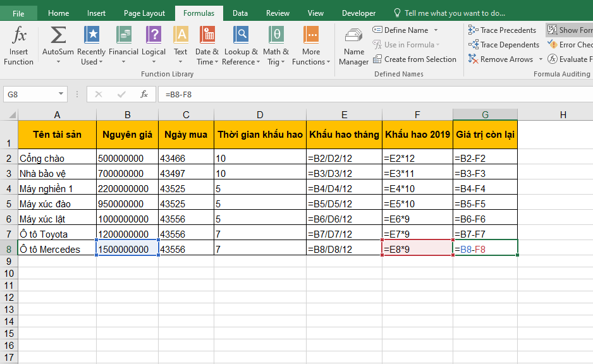Open the Data ribbon tab

coord(240,13)
